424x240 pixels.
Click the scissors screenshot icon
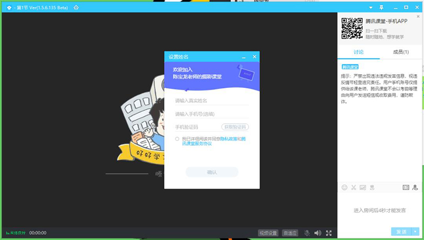354,188
